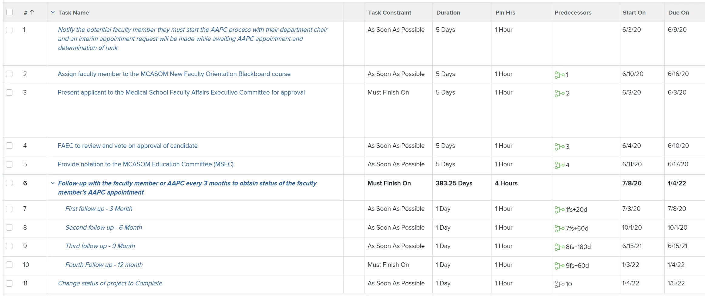Open First follow up - 3 Month
The height and width of the screenshot is (296, 705).
(x=99, y=209)
